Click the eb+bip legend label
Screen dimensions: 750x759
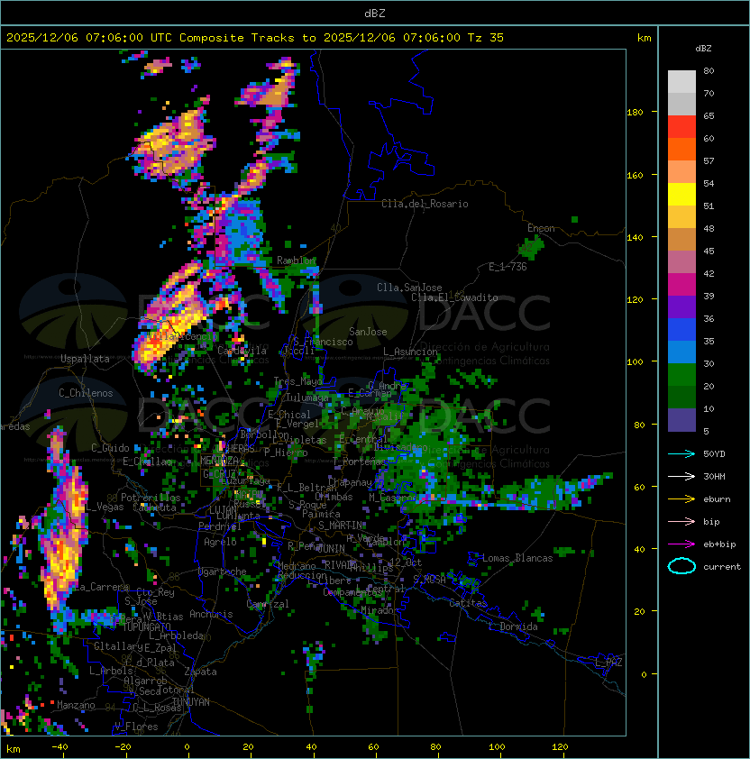tap(719, 544)
